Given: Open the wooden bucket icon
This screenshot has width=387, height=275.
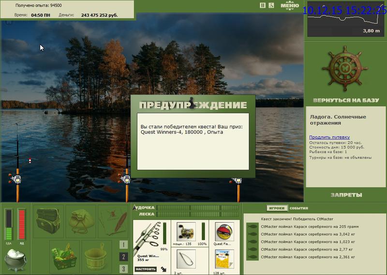Looking at the screenshot, I should pyautogui.click(x=96, y=256).
